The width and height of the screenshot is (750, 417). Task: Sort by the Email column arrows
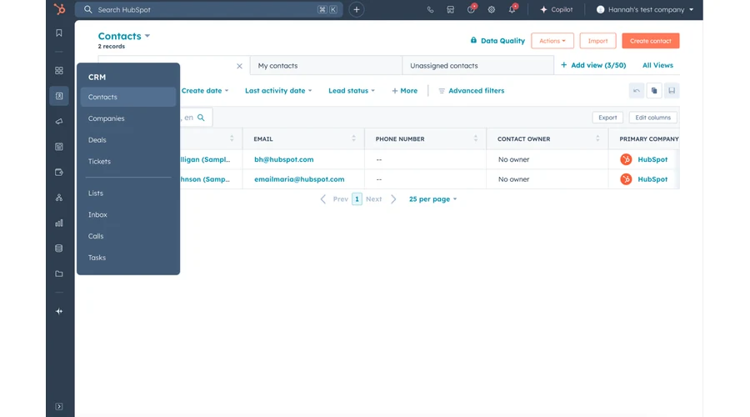coord(353,138)
